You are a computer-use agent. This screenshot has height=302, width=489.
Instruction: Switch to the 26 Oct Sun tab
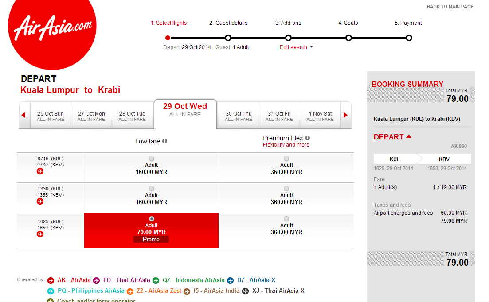[51, 116]
